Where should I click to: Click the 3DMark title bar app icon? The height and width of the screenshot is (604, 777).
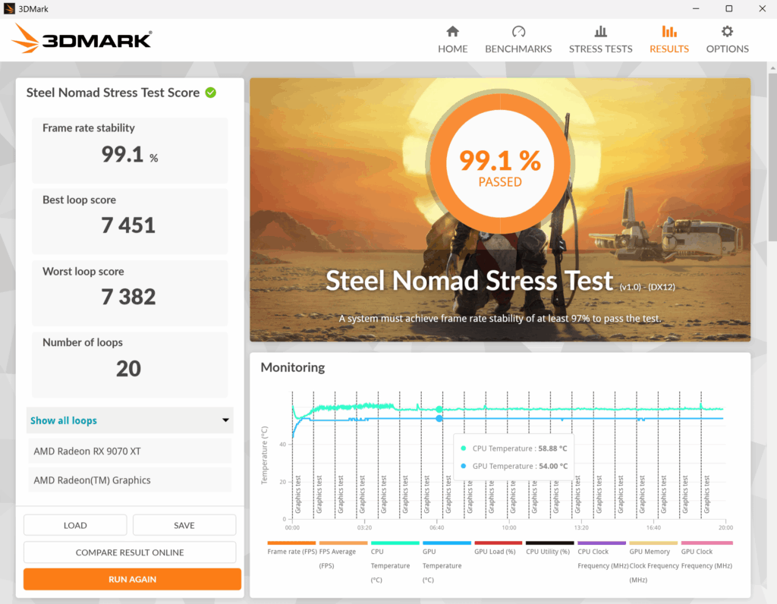tap(9, 8)
